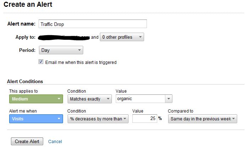This screenshot has width=245, height=147.
Task: Open the 'Matches exactly' condition dropdown
Action: click(x=90, y=99)
